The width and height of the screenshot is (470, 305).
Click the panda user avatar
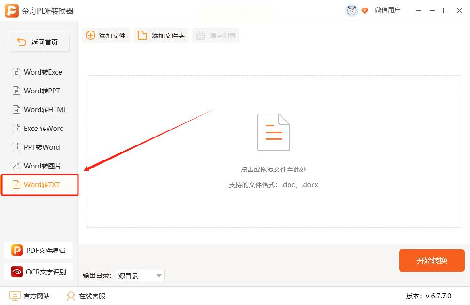click(352, 11)
